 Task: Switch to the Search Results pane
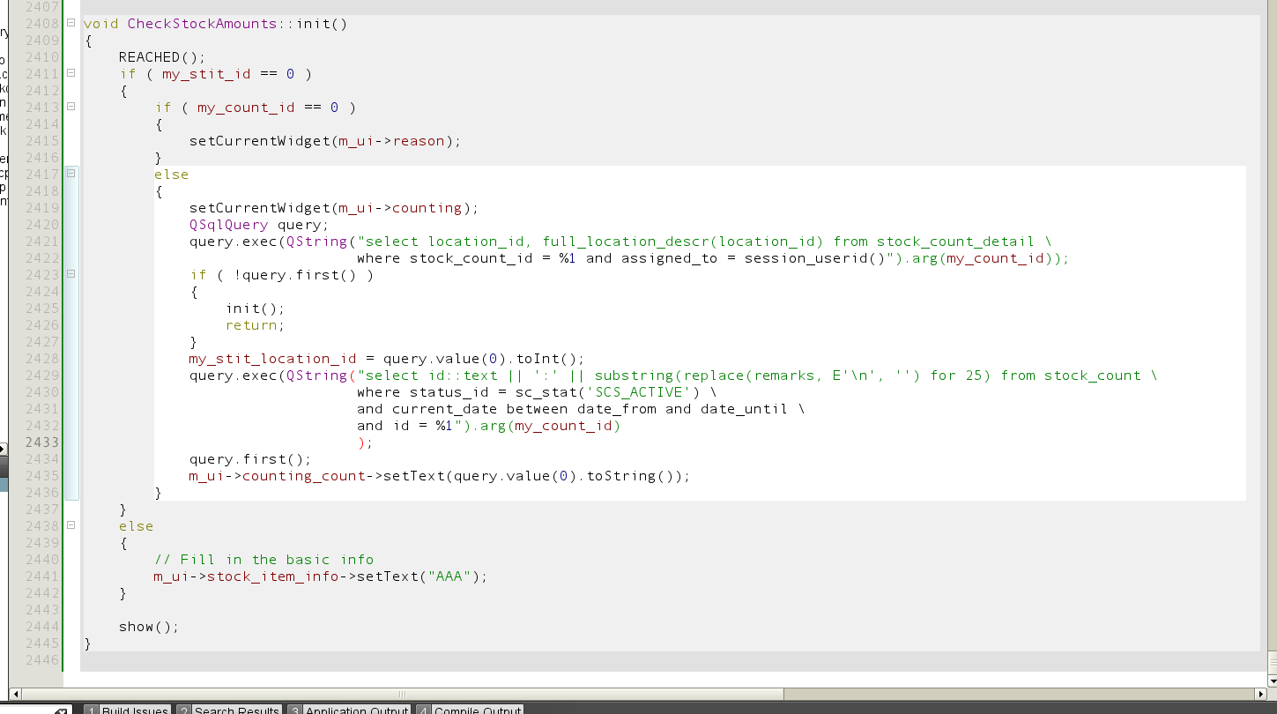pos(228,710)
